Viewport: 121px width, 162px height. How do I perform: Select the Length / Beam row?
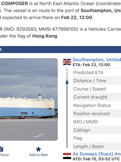point(97,146)
